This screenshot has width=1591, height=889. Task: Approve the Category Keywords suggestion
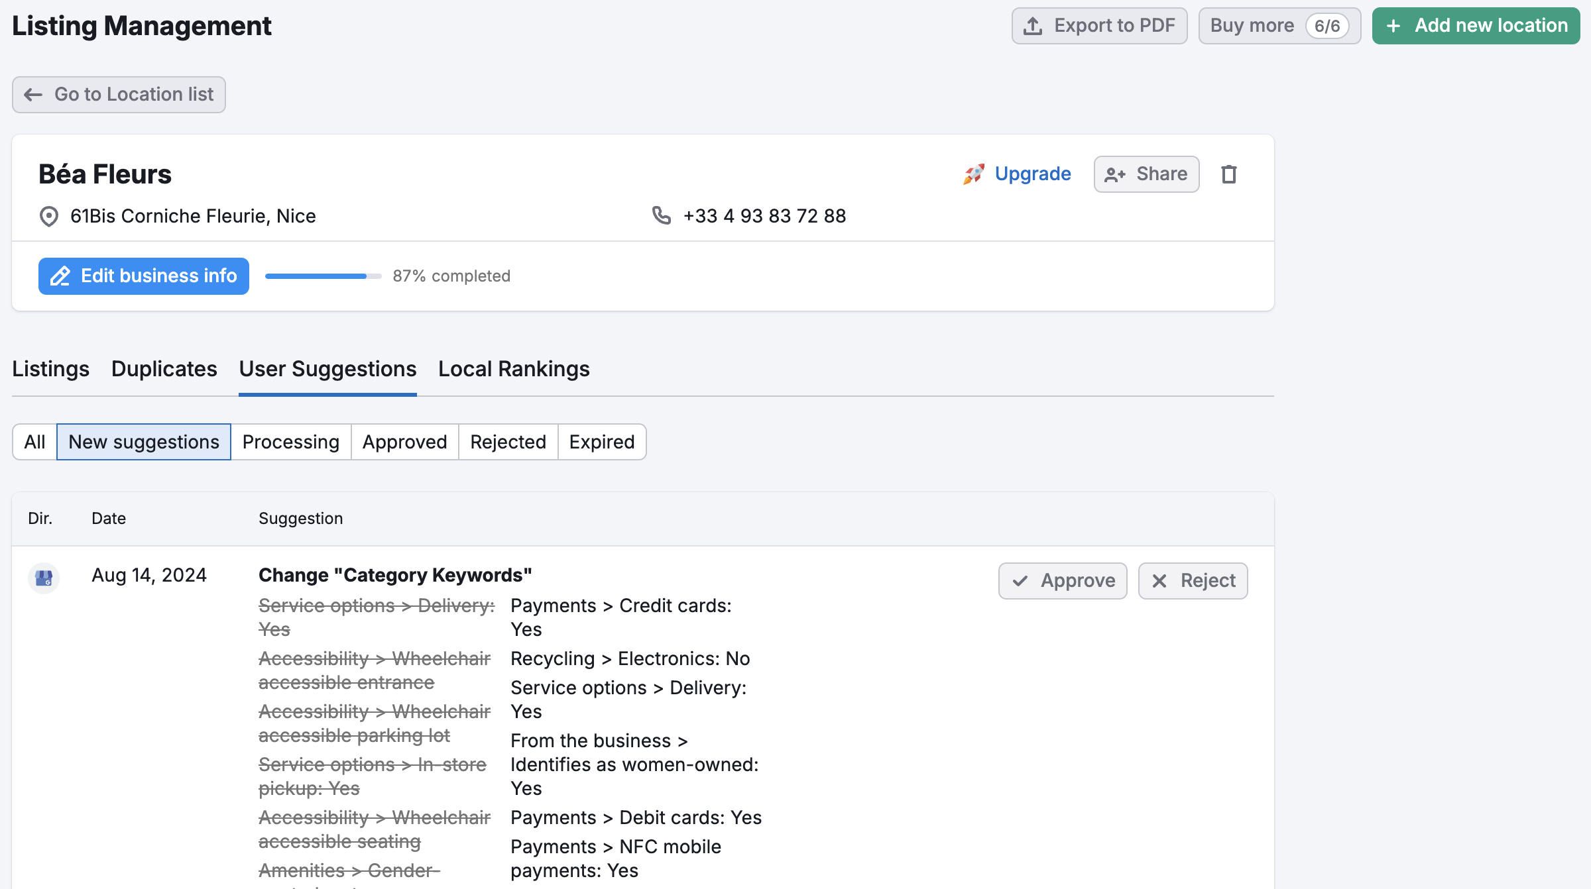[x=1062, y=580]
